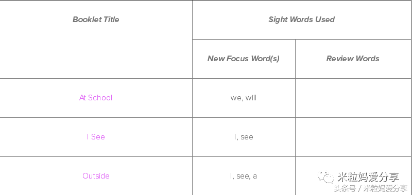412x195 pixels.
Task: Click the word 'Title' in the Booklet header
Action: click(111, 20)
